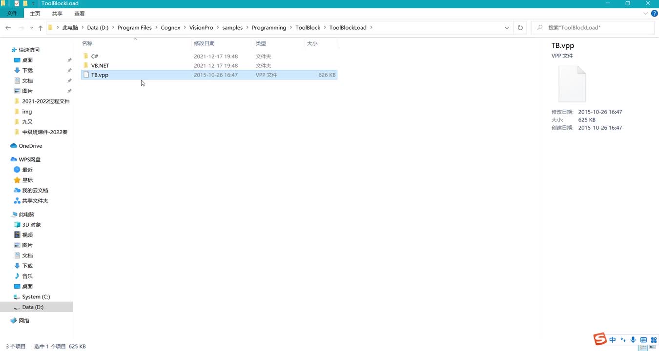Open the customize quick access toolbar dropdown
Viewport: 659px width, 351px height.
(33, 3)
